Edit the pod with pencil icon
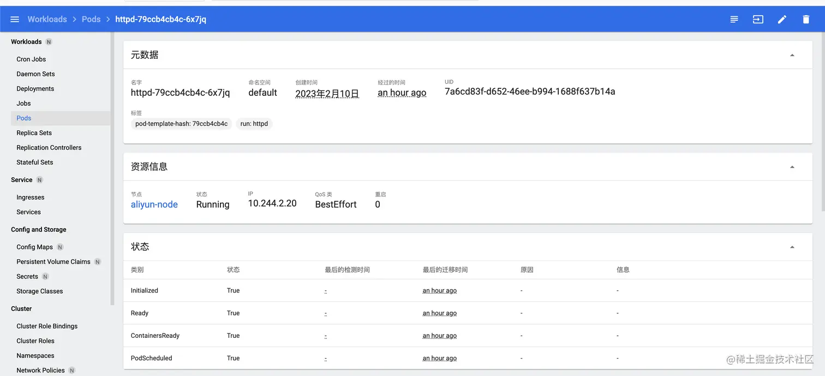 (782, 19)
